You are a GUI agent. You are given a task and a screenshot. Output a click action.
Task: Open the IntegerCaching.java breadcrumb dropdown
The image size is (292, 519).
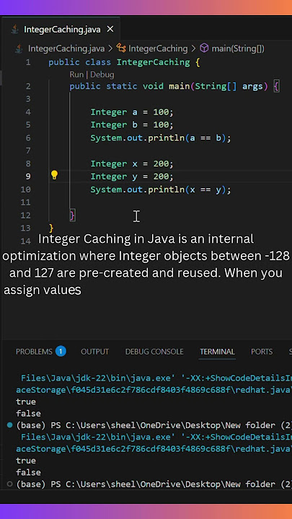66,49
